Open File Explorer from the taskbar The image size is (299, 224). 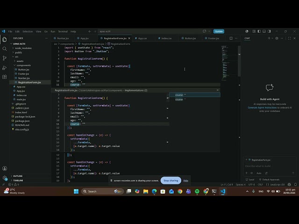click(x=146, y=191)
